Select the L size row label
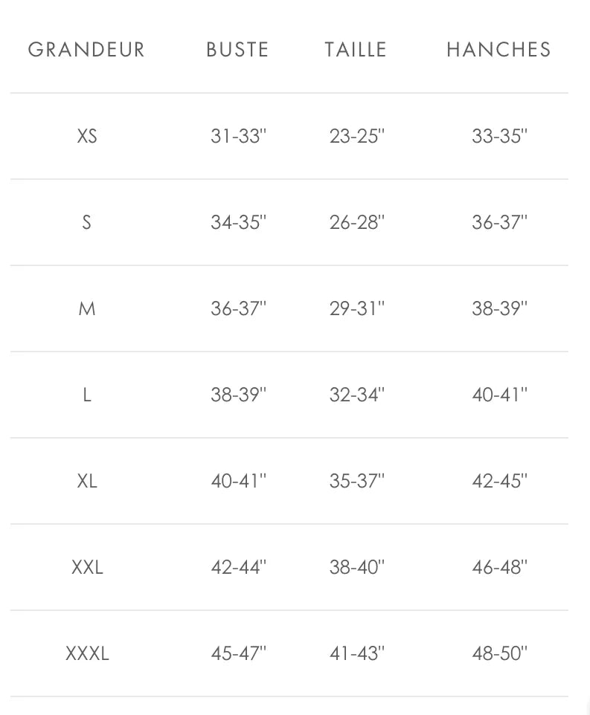The width and height of the screenshot is (590, 715). tap(87, 395)
